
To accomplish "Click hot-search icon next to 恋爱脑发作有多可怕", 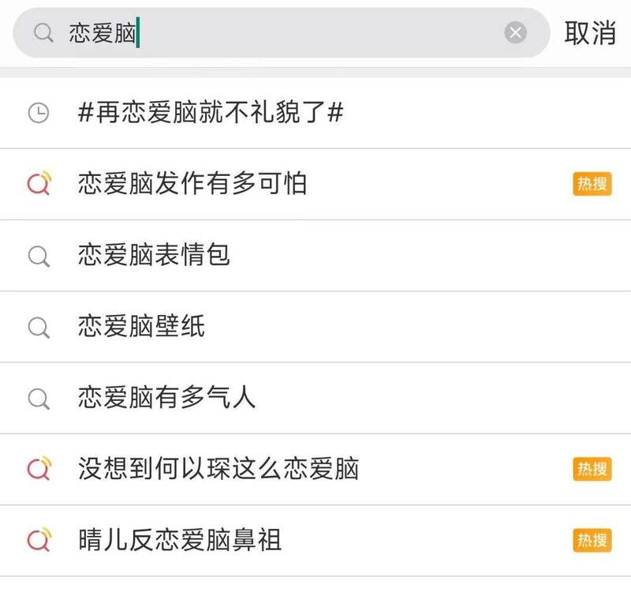I will click(x=39, y=184).
